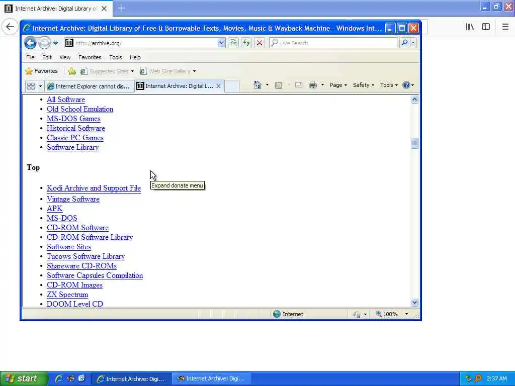
Task: Click the refresh page icon
Action: click(246, 43)
